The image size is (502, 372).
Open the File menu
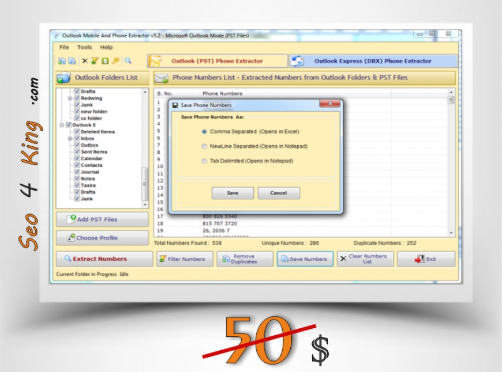point(64,47)
